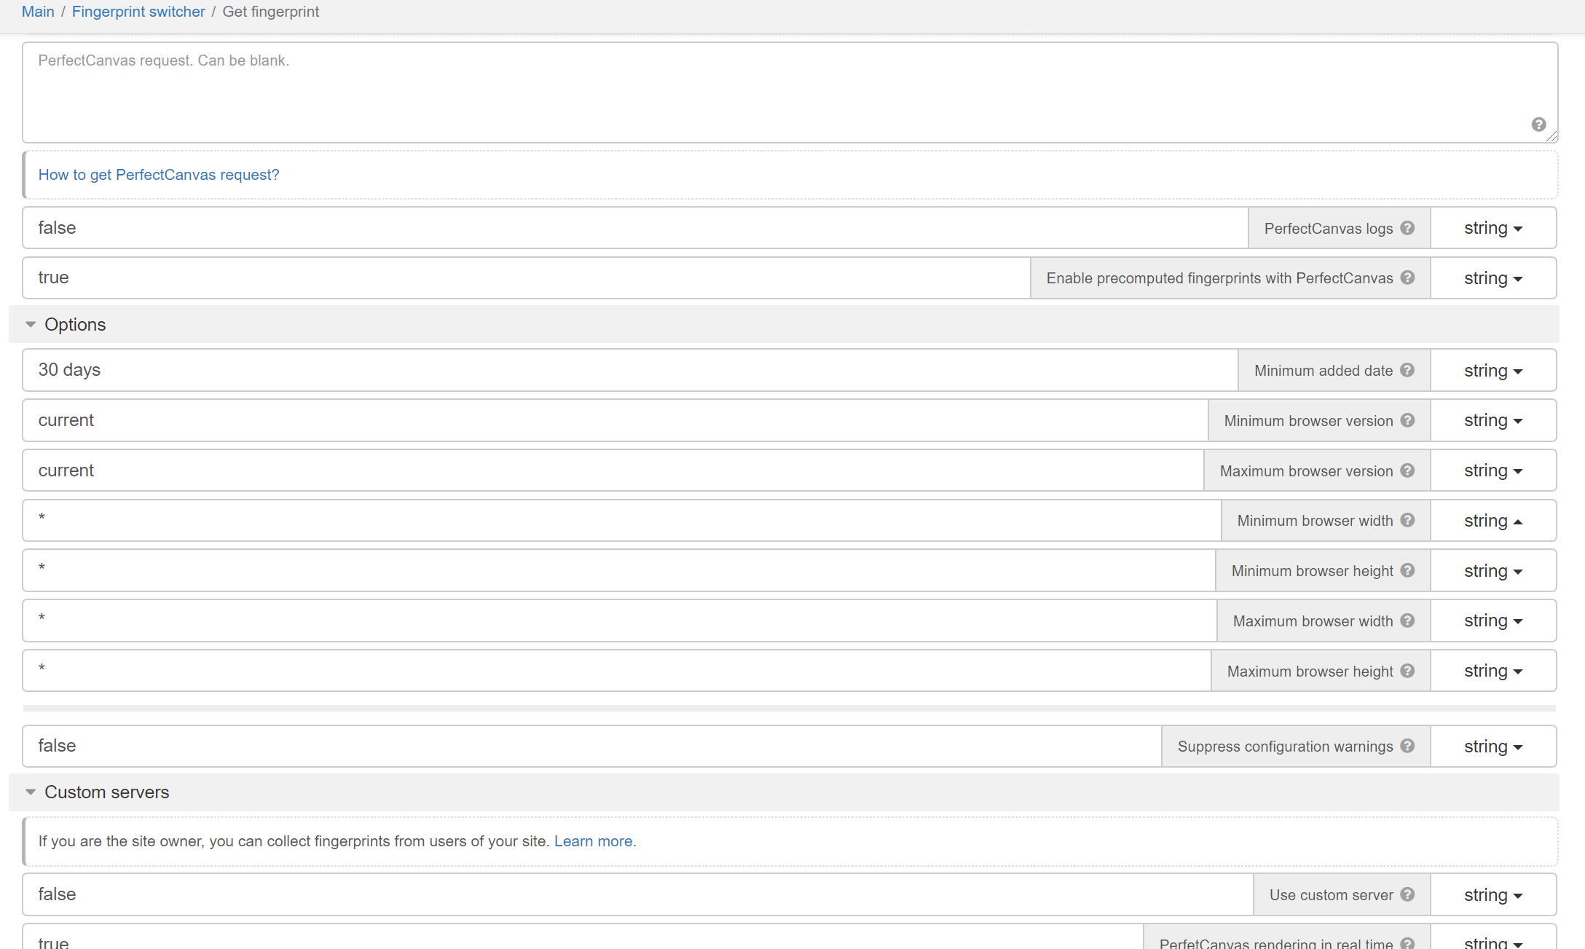Click help icon for Minimum browser width
1585x949 pixels.
click(x=1407, y=520)
